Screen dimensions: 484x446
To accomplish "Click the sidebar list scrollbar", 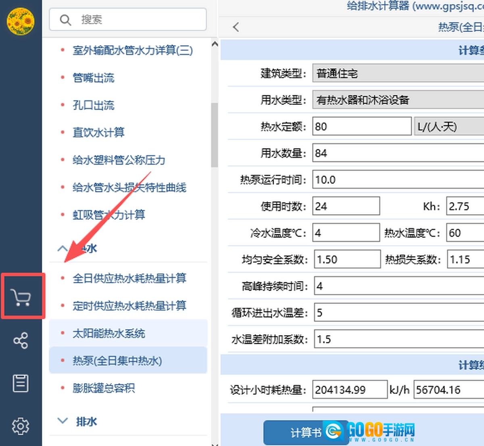I will tap(215, 135).
